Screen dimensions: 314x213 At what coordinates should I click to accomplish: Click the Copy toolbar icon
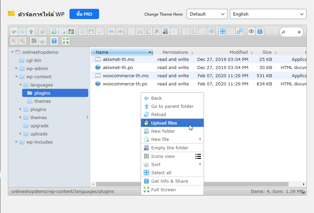131,31
